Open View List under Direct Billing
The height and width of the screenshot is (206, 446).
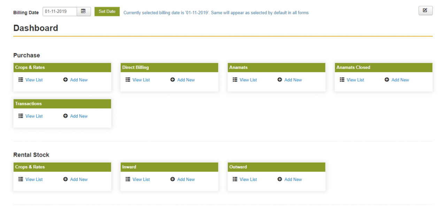click(x=141, y=80)
